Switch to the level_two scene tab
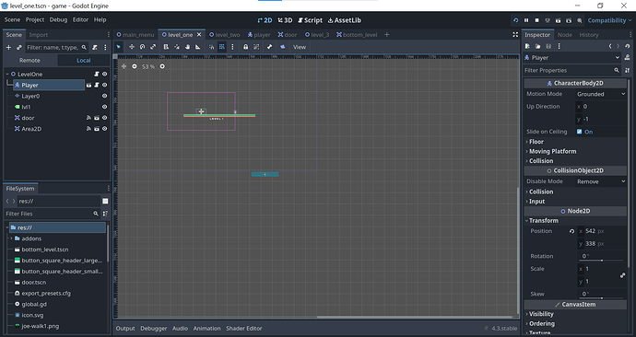Image resolution: width=636 pixels, height=337 pixels. click(x=224, y=35)
